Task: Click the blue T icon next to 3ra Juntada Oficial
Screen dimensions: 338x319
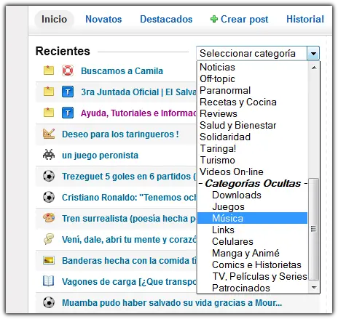Action: tap(68, 92)
